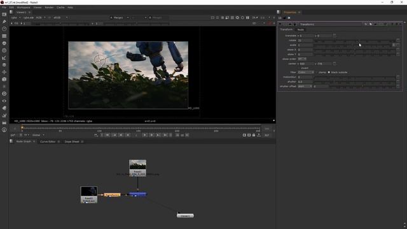This screenshot has width=407, height=229.
Task: Toggle the black outside checkbox
Action: [x=329, y=72]
